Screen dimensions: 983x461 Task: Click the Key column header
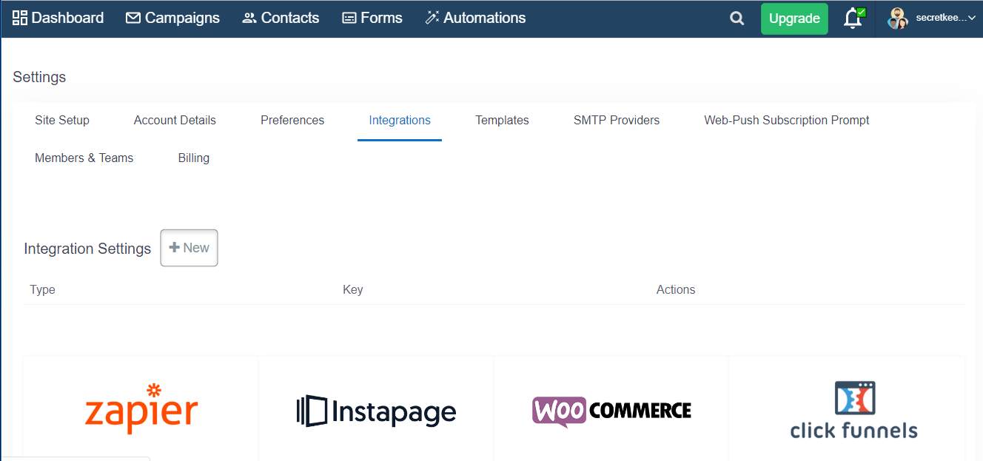(x=353, y=289)
